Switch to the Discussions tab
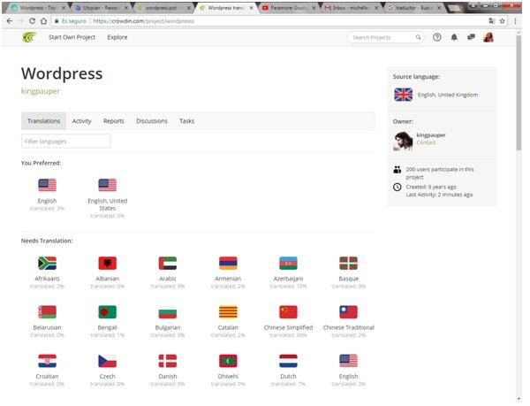The height and width of the screenshot is (406, 530). [x=152, y=121]
